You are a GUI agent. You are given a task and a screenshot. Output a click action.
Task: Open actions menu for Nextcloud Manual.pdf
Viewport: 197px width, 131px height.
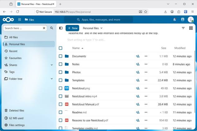146,104
